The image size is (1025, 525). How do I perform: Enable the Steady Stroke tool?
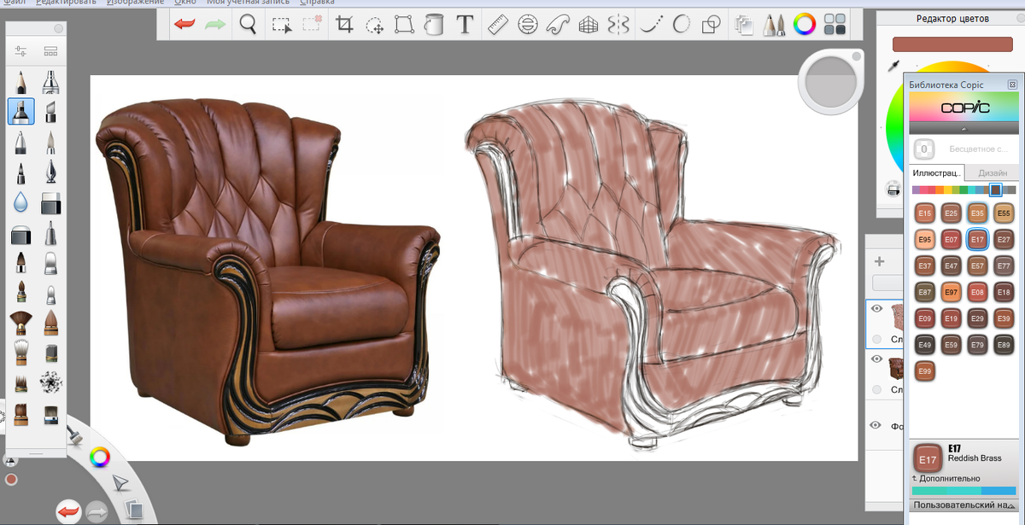(x=651, y=25)
